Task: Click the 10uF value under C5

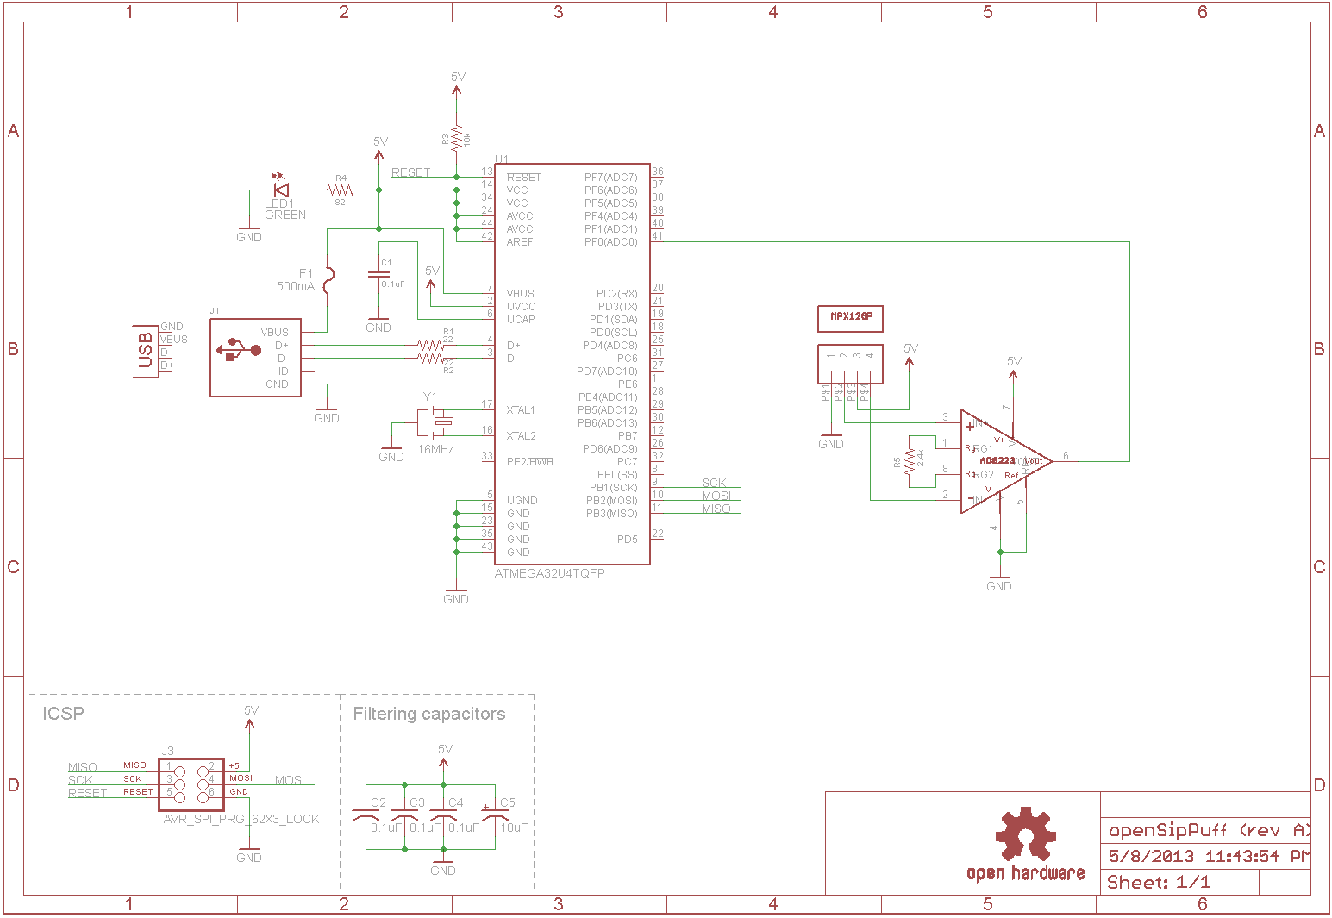Action: (x=514, y=827)
